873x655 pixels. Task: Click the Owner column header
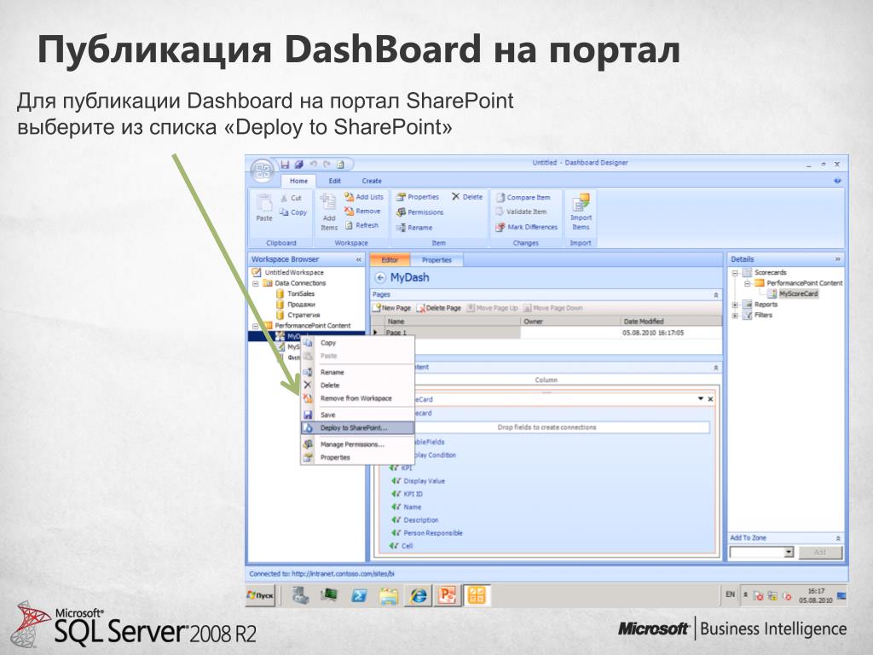[570, 322]
